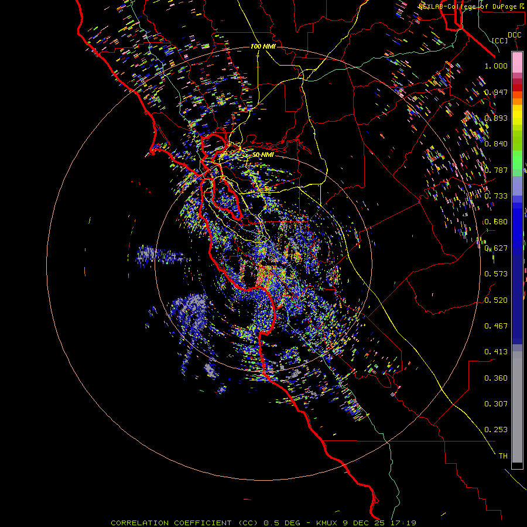This screenshot has width=527, height=527.
Task: Click the TH threshold label on legend
Action: click(x=503, y=456)
